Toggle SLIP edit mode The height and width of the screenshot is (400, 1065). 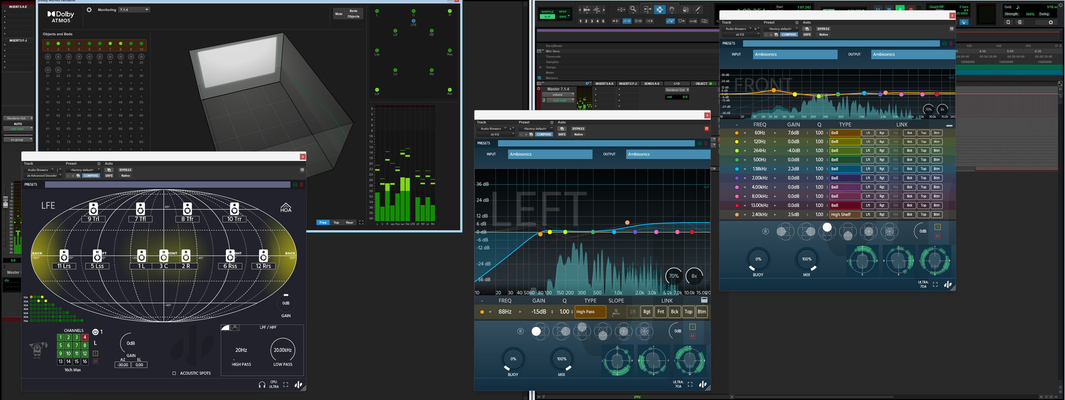point(547,17)
